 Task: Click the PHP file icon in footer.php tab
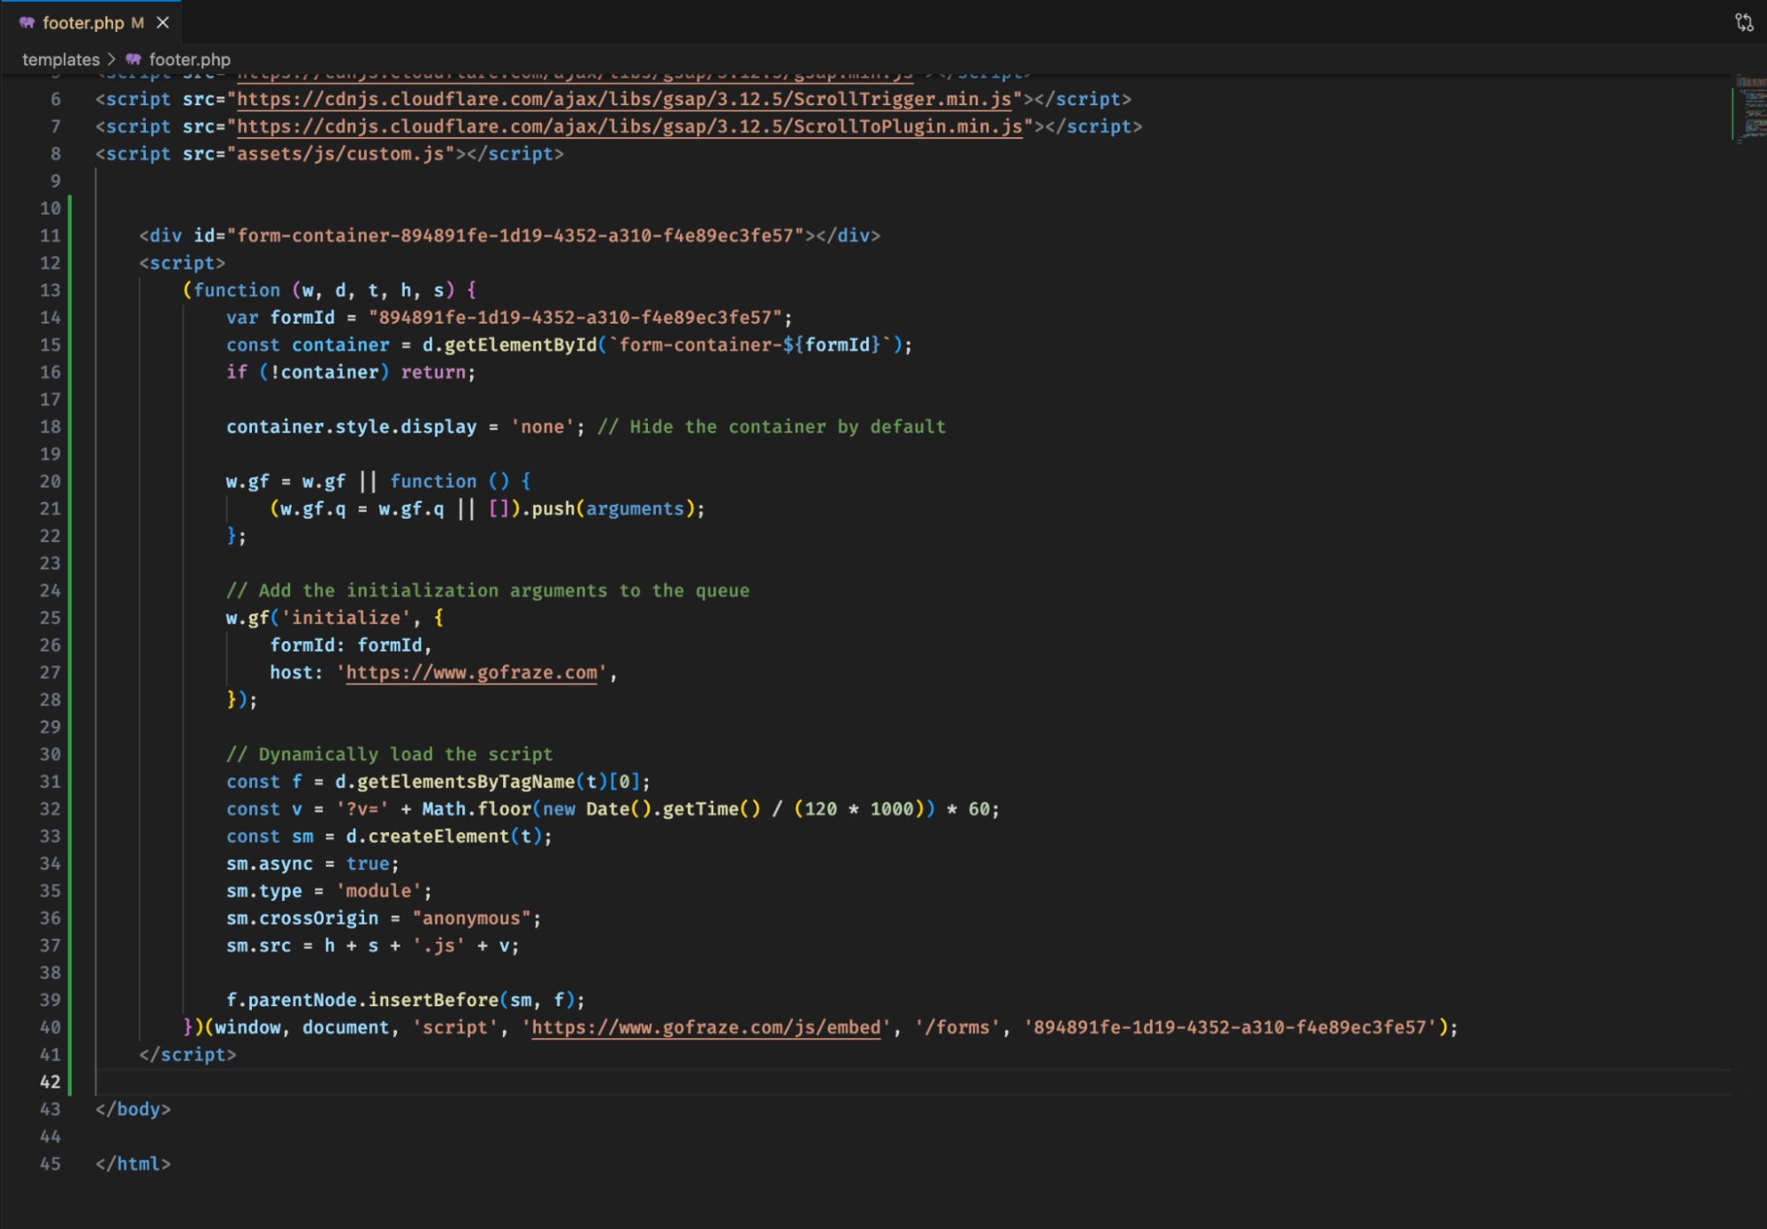(27, 23)
